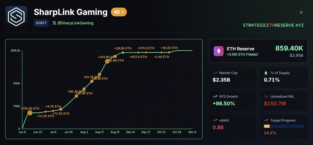Screen dimensions: 313x145
Task: Select the +72.5K ETH chart marker
Action: pos(61,109)
